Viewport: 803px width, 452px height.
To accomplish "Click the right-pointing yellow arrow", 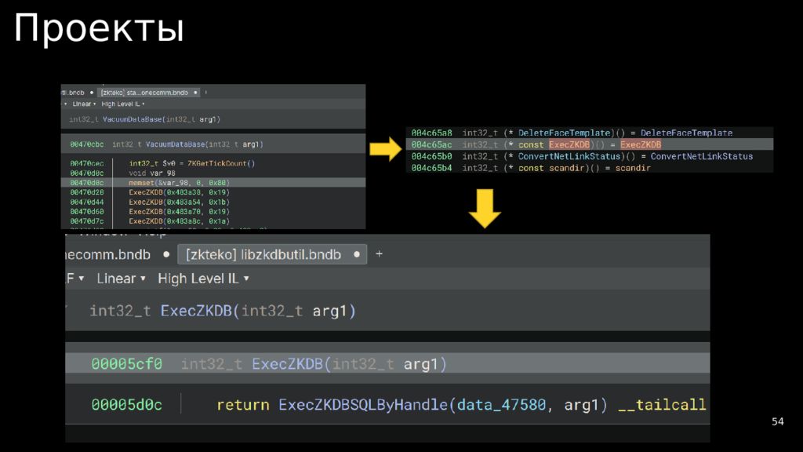I will pyautogui.click(x=385, y=148).
